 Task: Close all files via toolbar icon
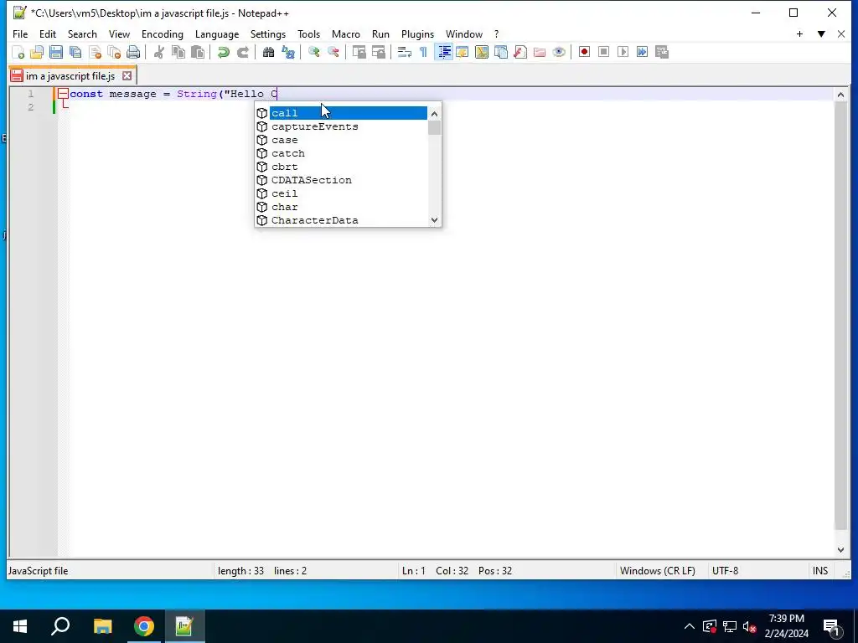(x=114, y=52)
